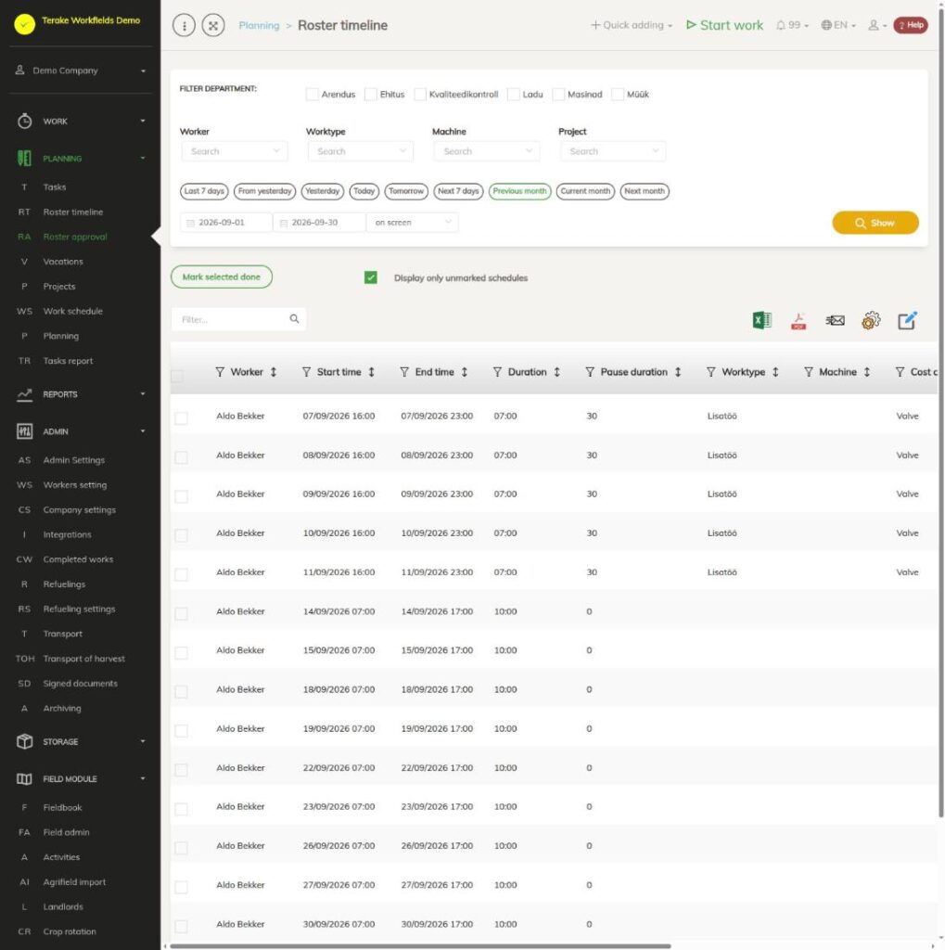Open Roster timeline in the sidebar
This screenshot has height=950, width=945.
coord(72,212)
